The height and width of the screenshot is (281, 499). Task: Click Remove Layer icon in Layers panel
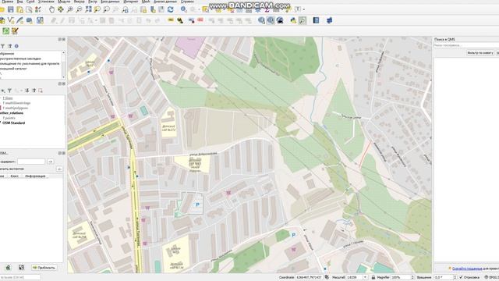point(41,91)
